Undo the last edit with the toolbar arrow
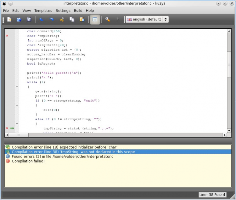Screen dimensions: 236x200 pos(42,20)
